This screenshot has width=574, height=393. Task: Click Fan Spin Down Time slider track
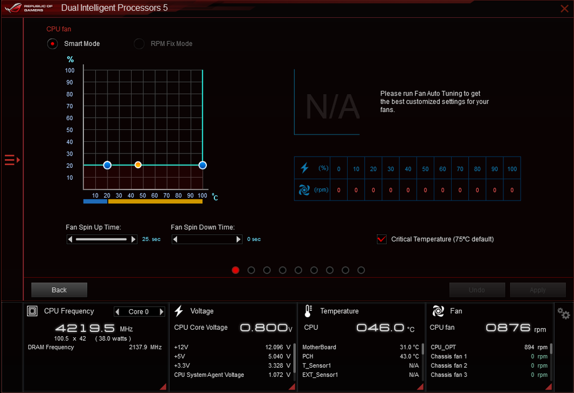pyautogui.click(x=207, y=240)
